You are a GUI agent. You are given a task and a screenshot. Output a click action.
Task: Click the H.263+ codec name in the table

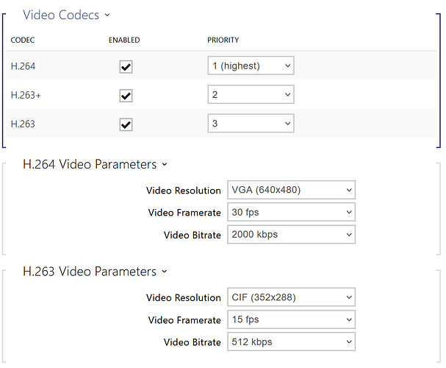pyautogui.click(x=25, y=96)
